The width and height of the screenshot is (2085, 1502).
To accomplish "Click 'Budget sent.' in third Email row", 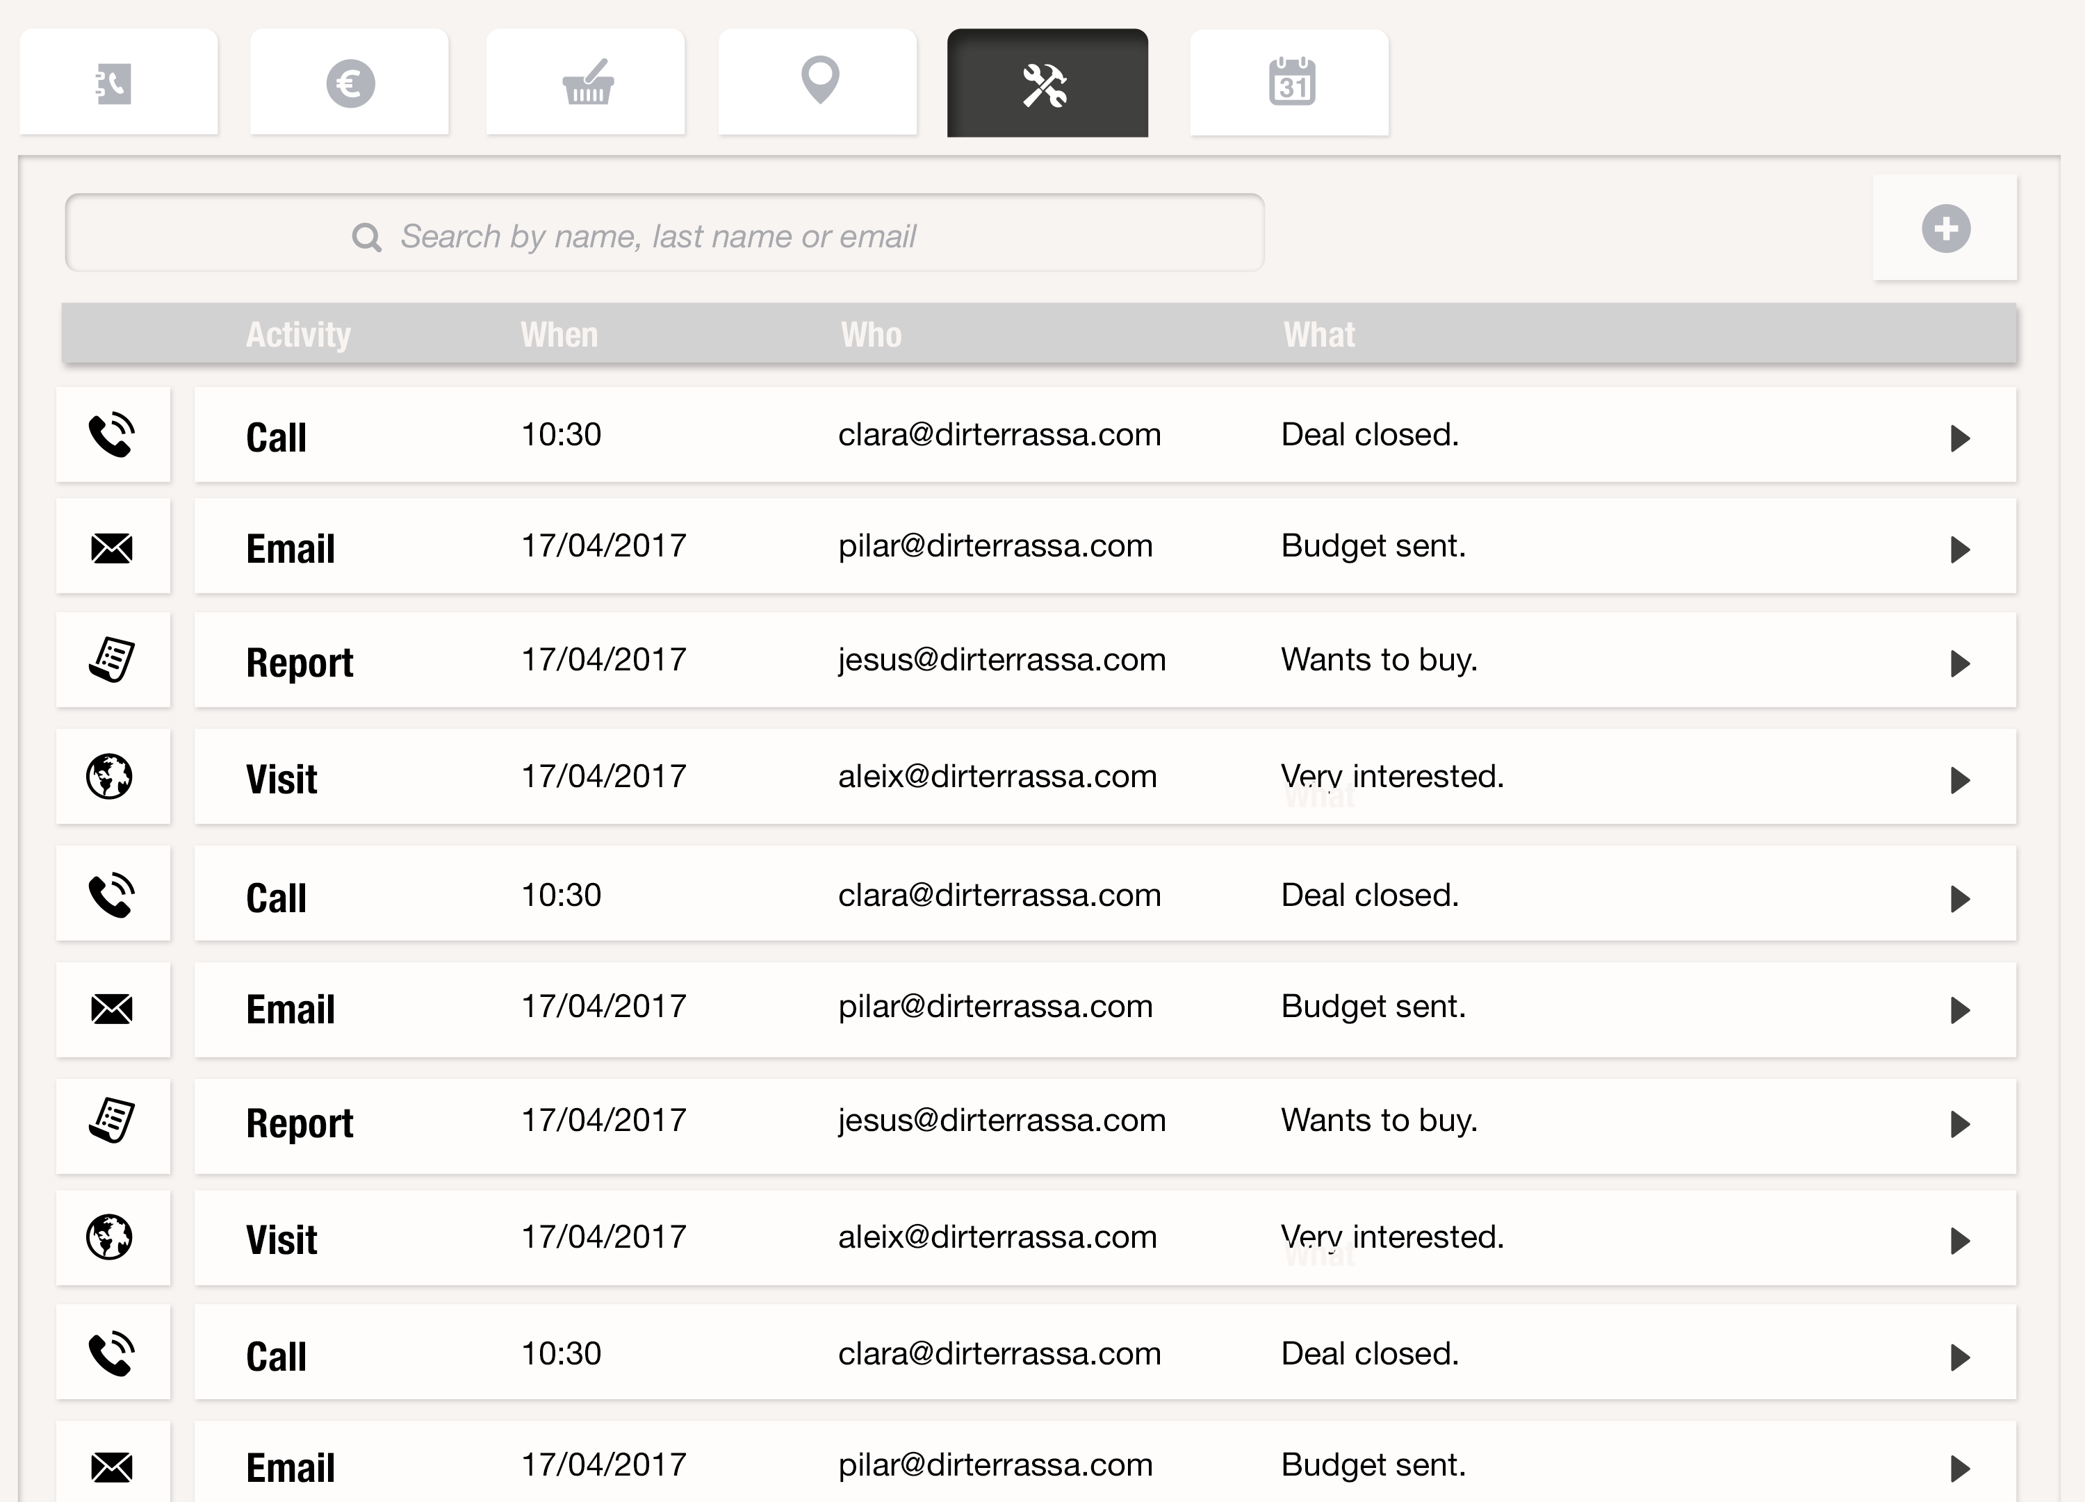I will [x=1373, y=1465].
